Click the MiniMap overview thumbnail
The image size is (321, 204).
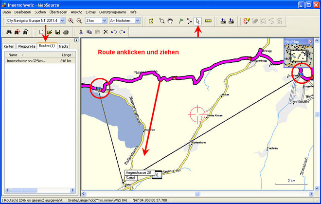coord(299,56)
